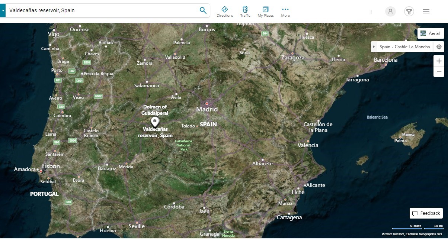This screenshot has height=239, width=448.
Task: Click the Madrid city label
Action: pos(207,109)
